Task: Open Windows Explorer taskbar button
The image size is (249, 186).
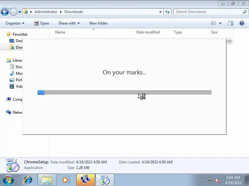Action: 47,180
